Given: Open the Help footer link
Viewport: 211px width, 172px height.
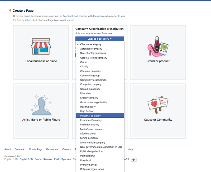Looking at the screenshot, I should (130, 149).
